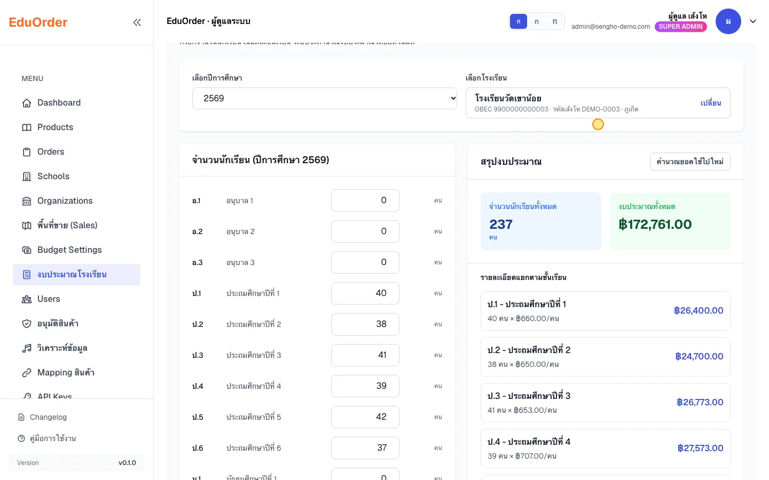Click the Users people icon

[x=27, y=299]
